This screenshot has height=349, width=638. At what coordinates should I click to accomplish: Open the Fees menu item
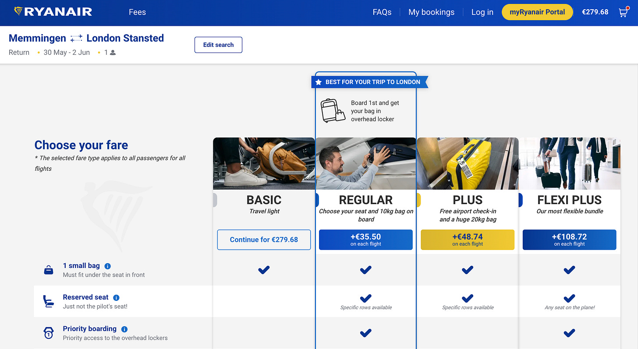137,12
